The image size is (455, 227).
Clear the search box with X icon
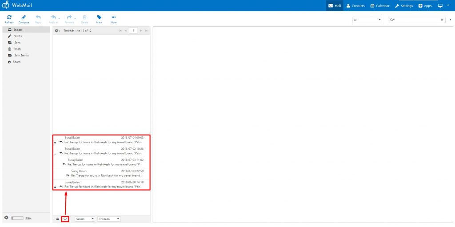point(442,20)
